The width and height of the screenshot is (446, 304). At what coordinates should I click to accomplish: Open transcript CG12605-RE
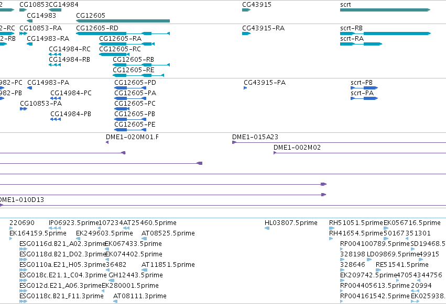(138, 75)
